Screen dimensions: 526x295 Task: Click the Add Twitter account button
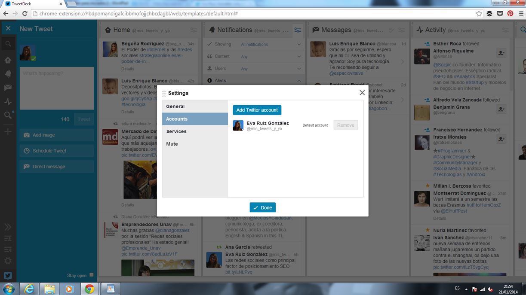(257, 110)
